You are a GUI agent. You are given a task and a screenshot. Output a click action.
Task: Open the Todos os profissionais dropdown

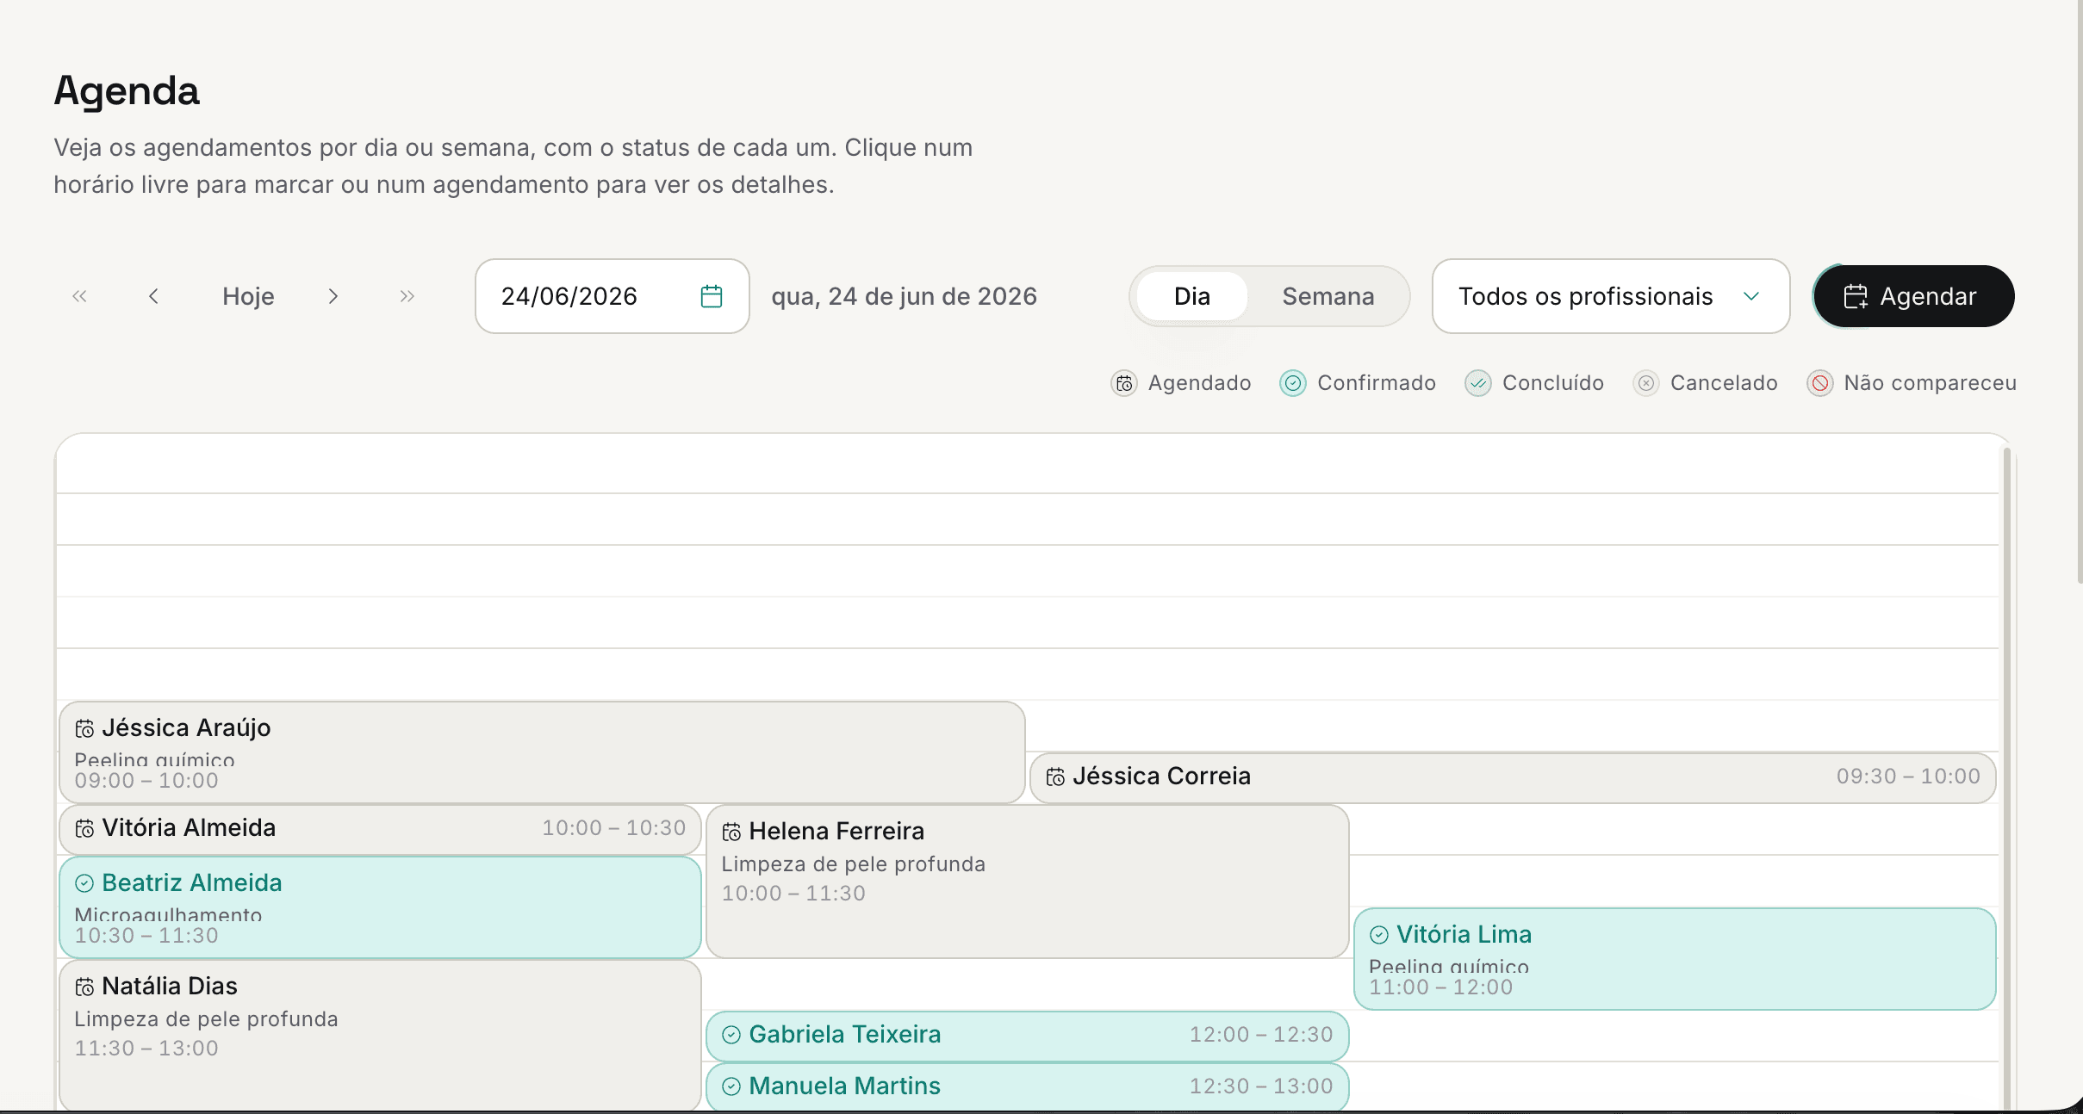click(x=1611, y=296)
